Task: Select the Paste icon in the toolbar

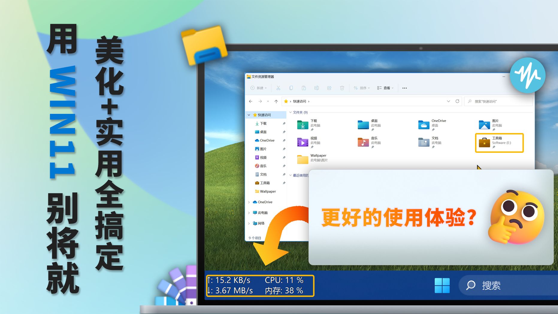Action: coord(304,88)
